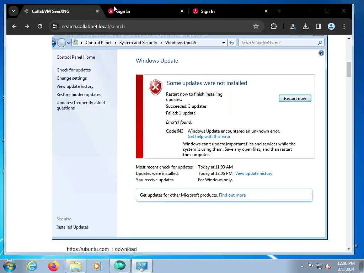Screen dimensions: 364x273
Task: Click the scrollbar down arrow
Action: tap(349, 249)
